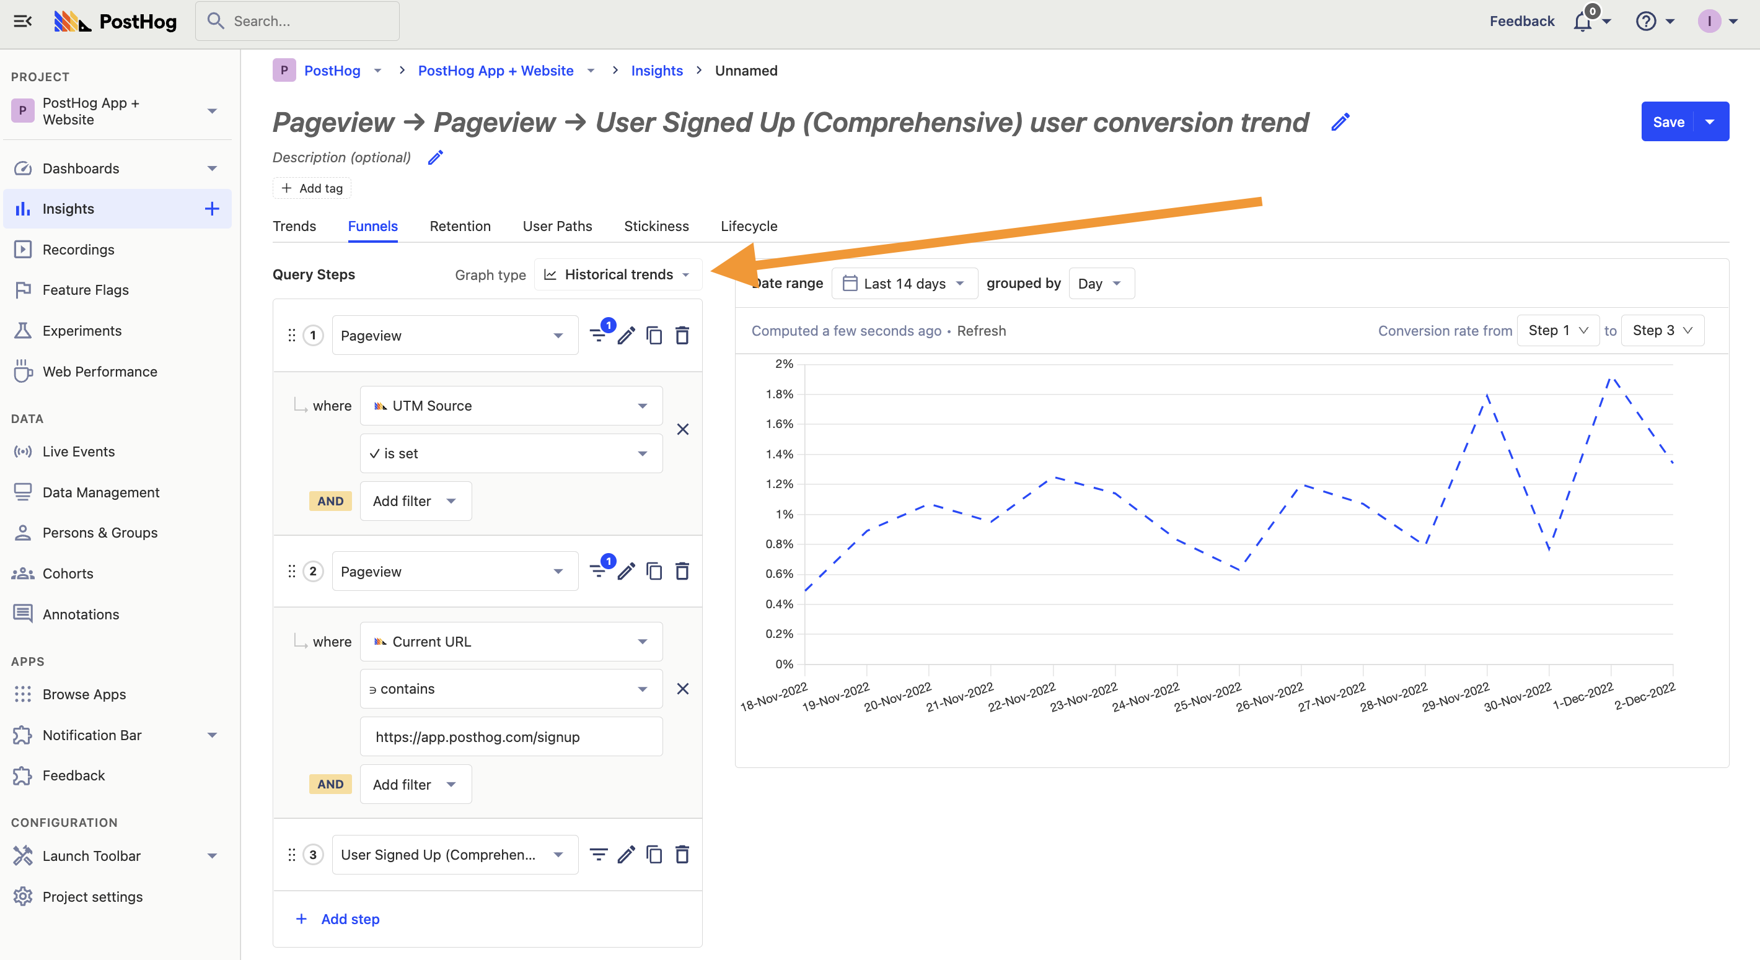This screenshot has height=960, width=1760.
Task: View Live Events
Action: [79, 452]
